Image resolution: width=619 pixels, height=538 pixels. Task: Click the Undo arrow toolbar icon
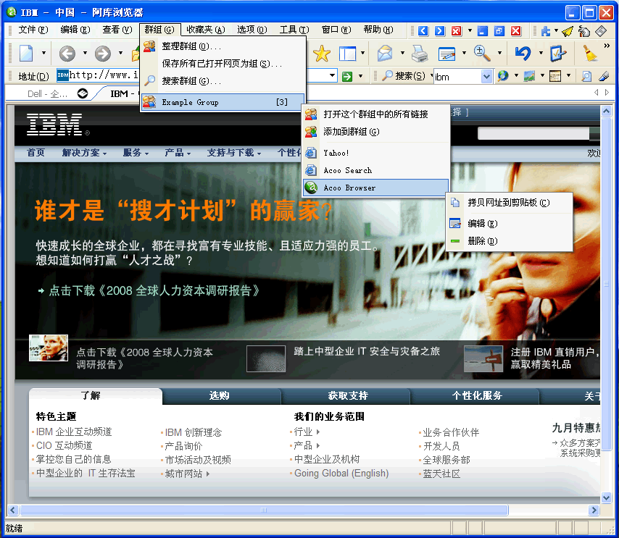coord(523,54)
